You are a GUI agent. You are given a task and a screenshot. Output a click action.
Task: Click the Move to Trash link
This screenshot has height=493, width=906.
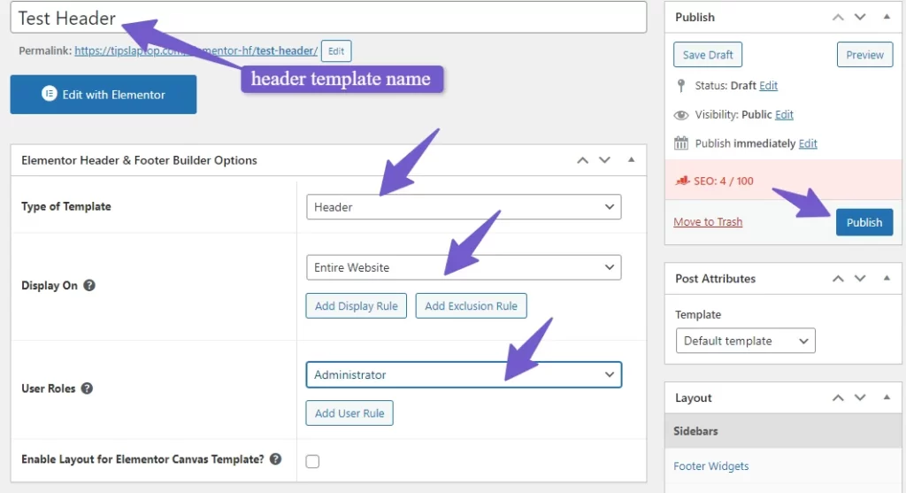708,222
